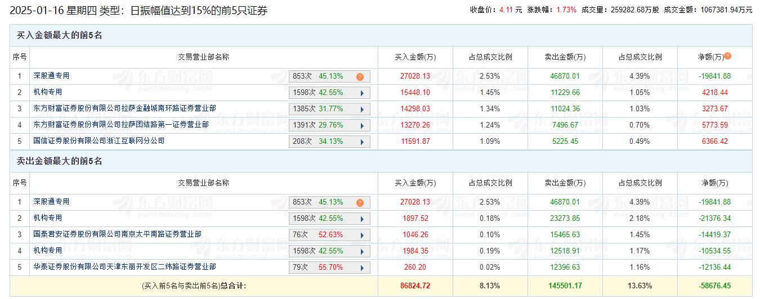Click arrow icon for 机构专用 in sell-table row 4
760x299 pixels.
361,252
